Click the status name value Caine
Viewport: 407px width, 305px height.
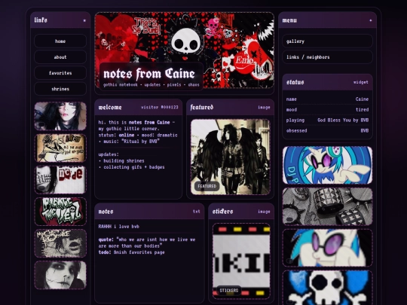point(362,99)
